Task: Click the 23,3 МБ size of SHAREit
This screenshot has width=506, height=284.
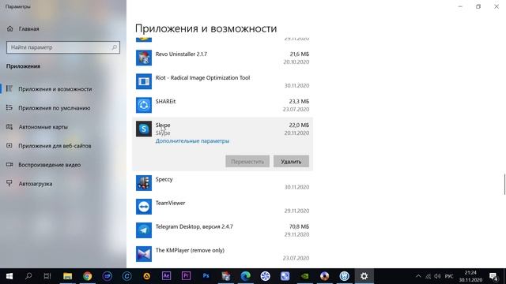Action: tap(299, 102)
